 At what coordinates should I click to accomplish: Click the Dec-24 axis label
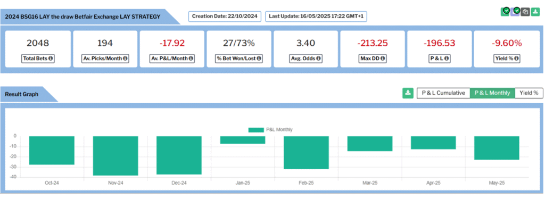(179, 183)
